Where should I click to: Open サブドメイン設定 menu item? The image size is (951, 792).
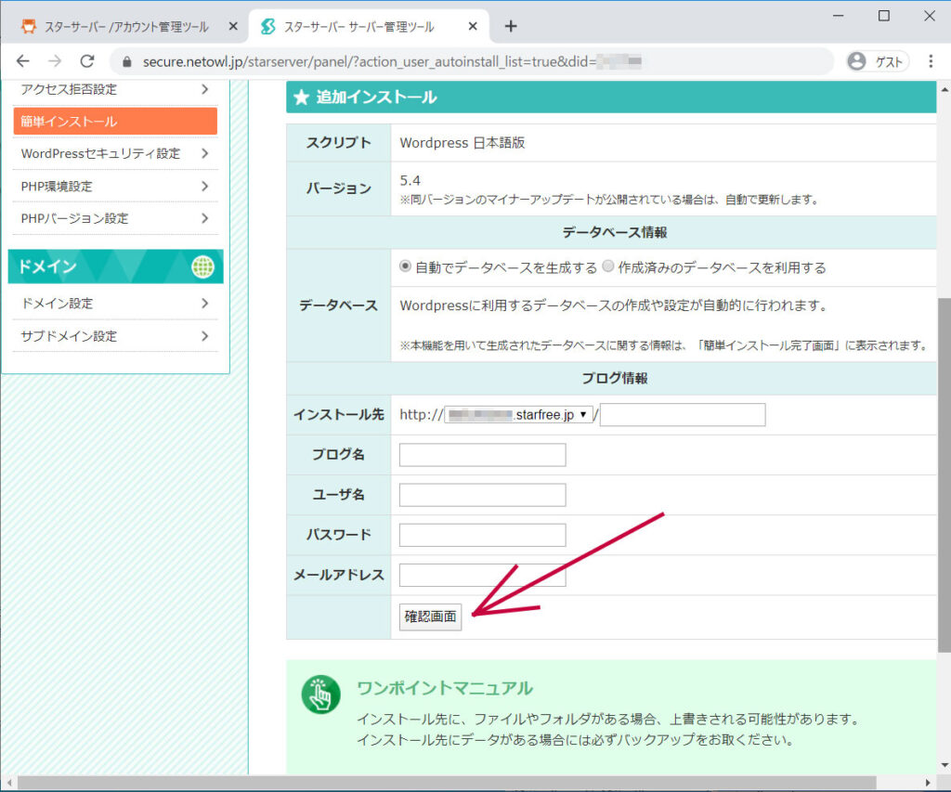(115, 336)
